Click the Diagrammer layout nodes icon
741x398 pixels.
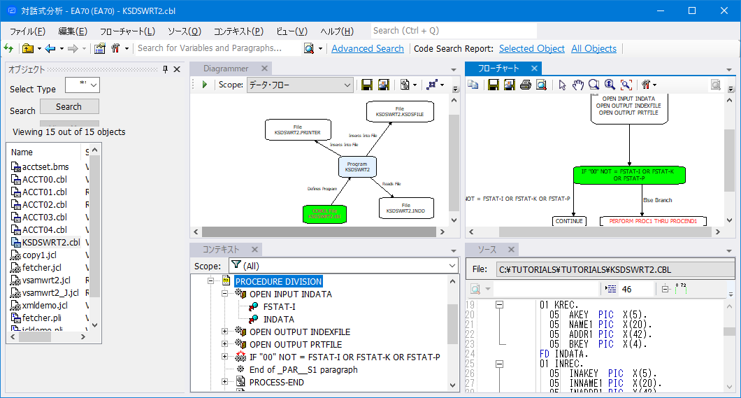[432, 85]
